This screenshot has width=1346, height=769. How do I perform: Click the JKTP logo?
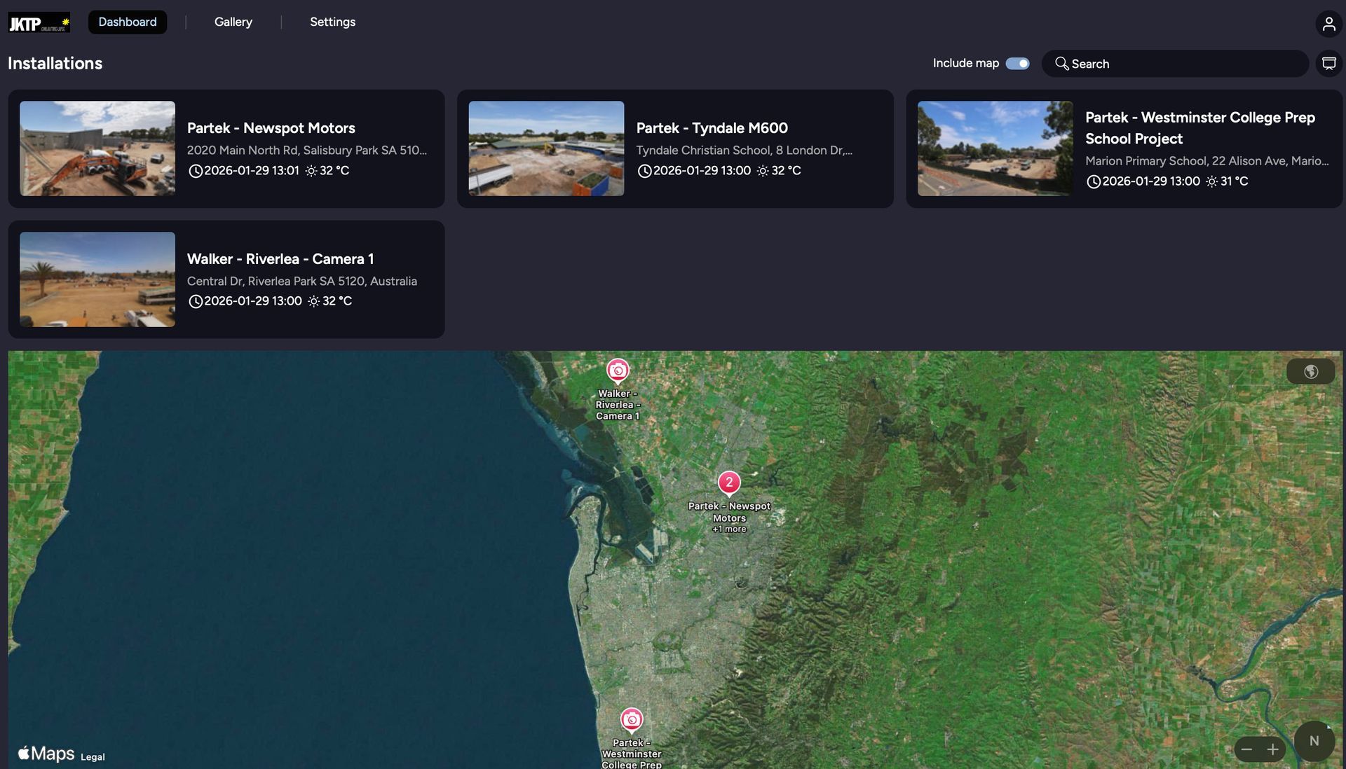click(39, 23)
